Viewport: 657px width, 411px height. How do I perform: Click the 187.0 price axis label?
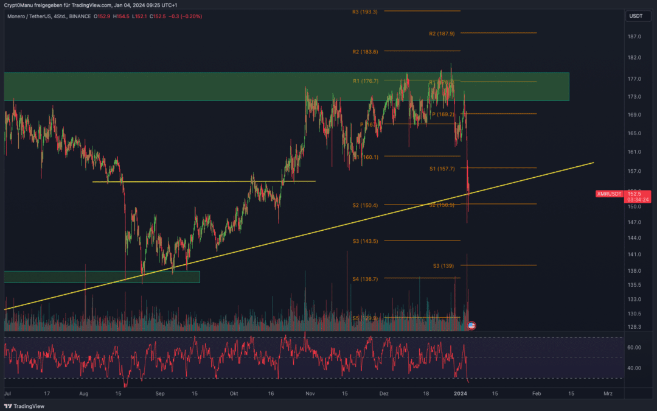pyautogui.click(x=634, y=37)
